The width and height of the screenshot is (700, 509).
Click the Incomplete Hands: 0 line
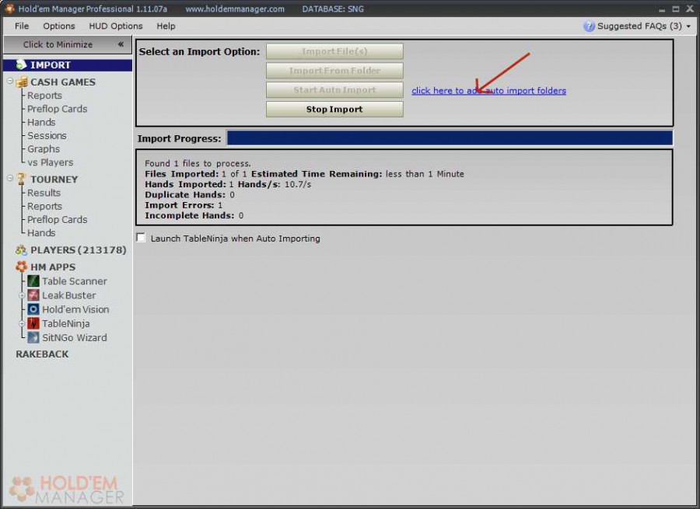tap(194, 215)
